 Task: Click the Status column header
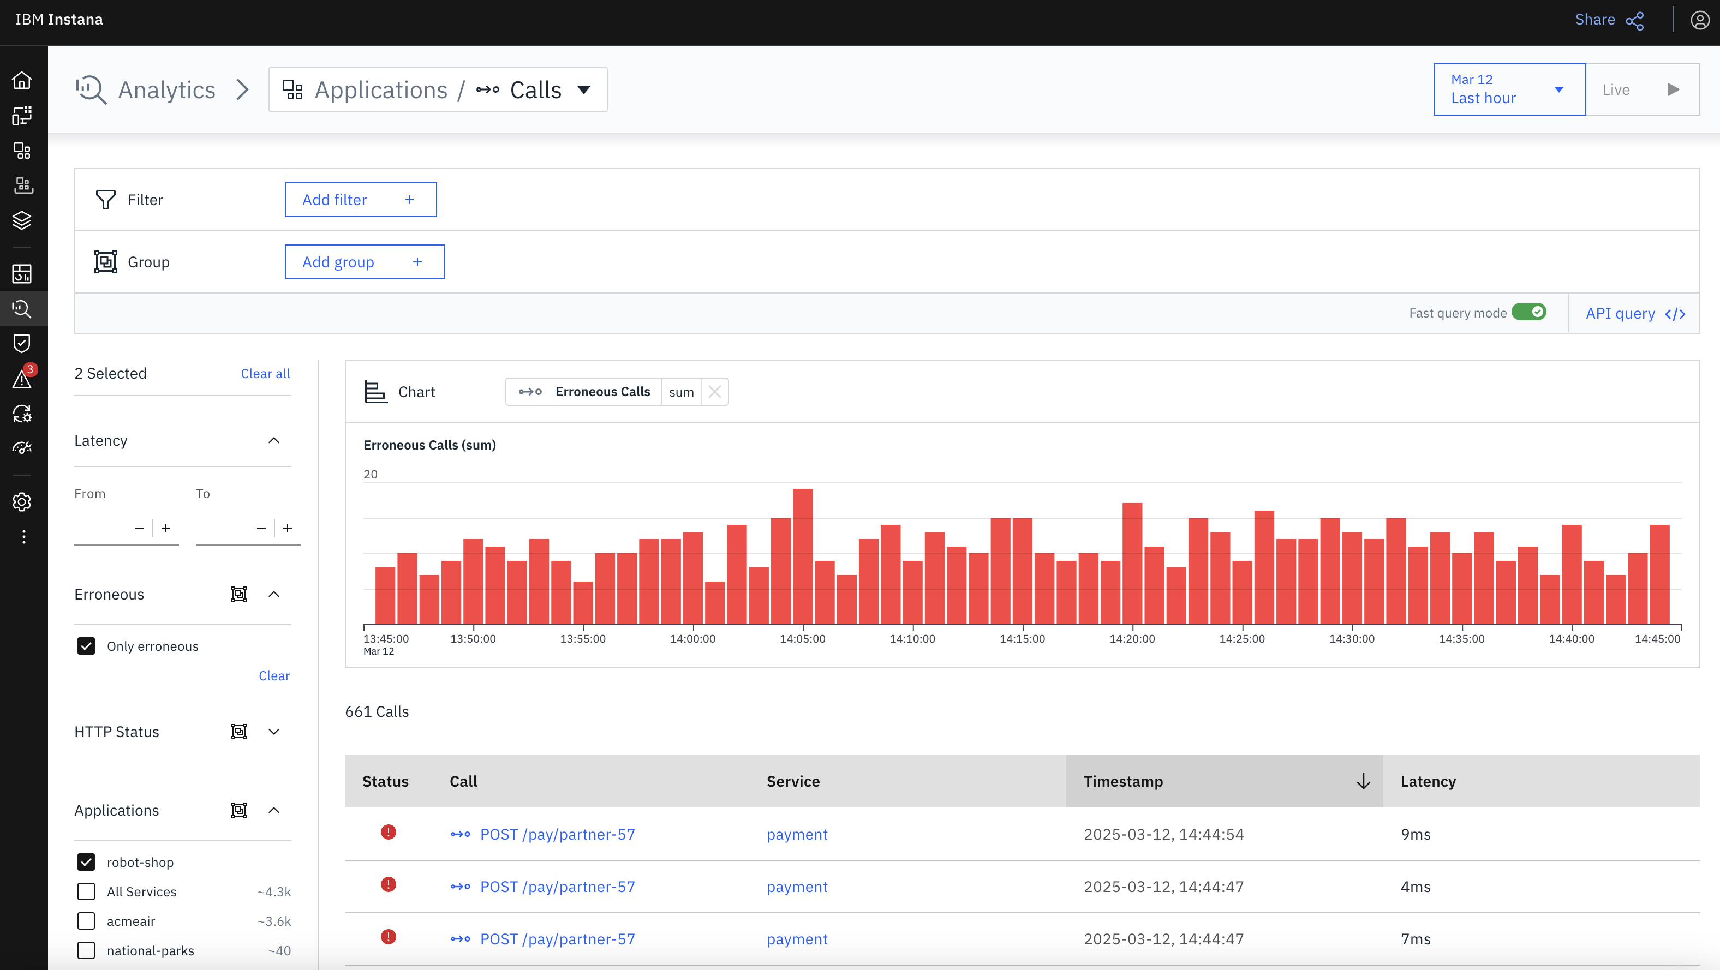pos(385,781)
